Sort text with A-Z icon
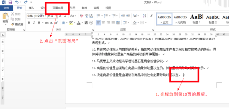 [144, 16]
